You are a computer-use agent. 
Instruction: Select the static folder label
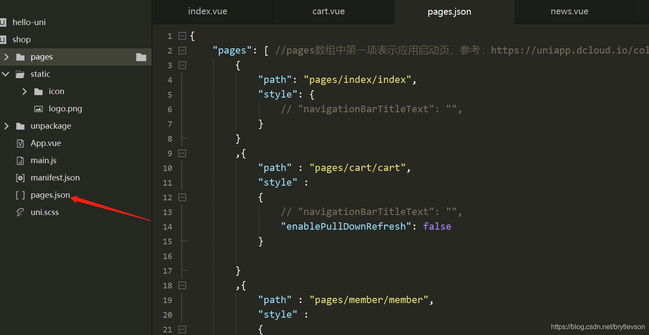pyautogui.click(x=40, y=74)
